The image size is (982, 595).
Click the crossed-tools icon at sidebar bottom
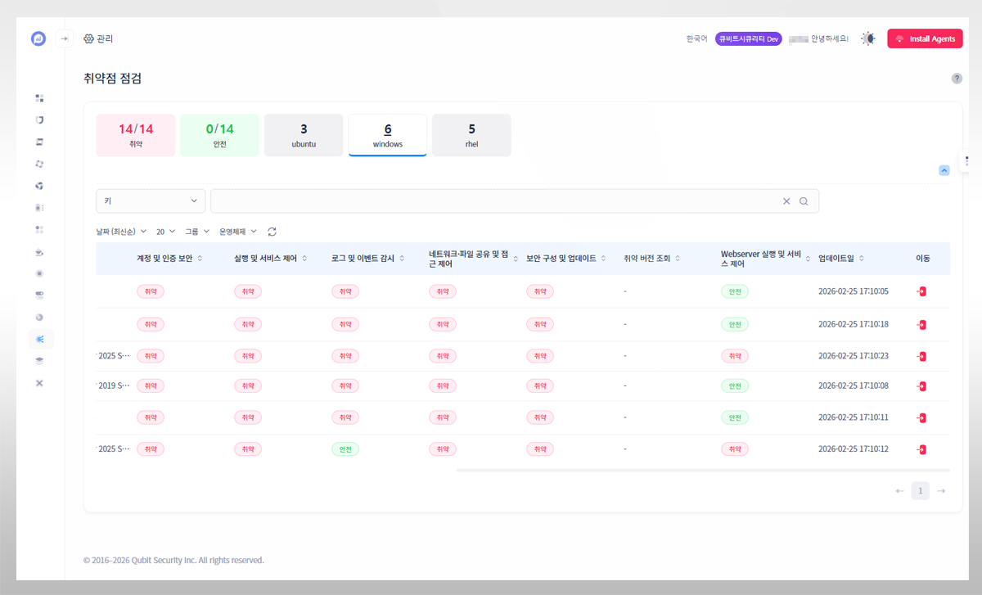(39, 383)
